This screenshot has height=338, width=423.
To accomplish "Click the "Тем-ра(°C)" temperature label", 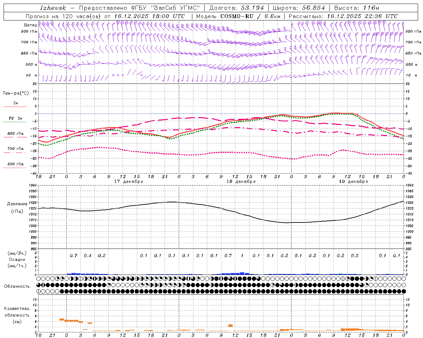I will pos(16,93).
